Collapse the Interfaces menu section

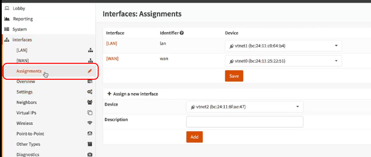[22, 40]
